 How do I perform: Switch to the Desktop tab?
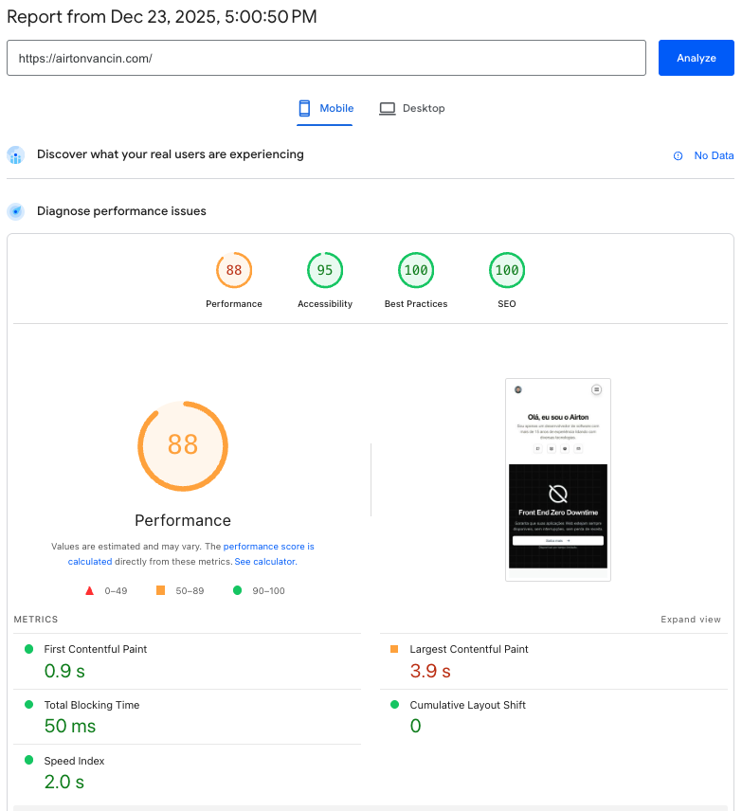[412, 108]
